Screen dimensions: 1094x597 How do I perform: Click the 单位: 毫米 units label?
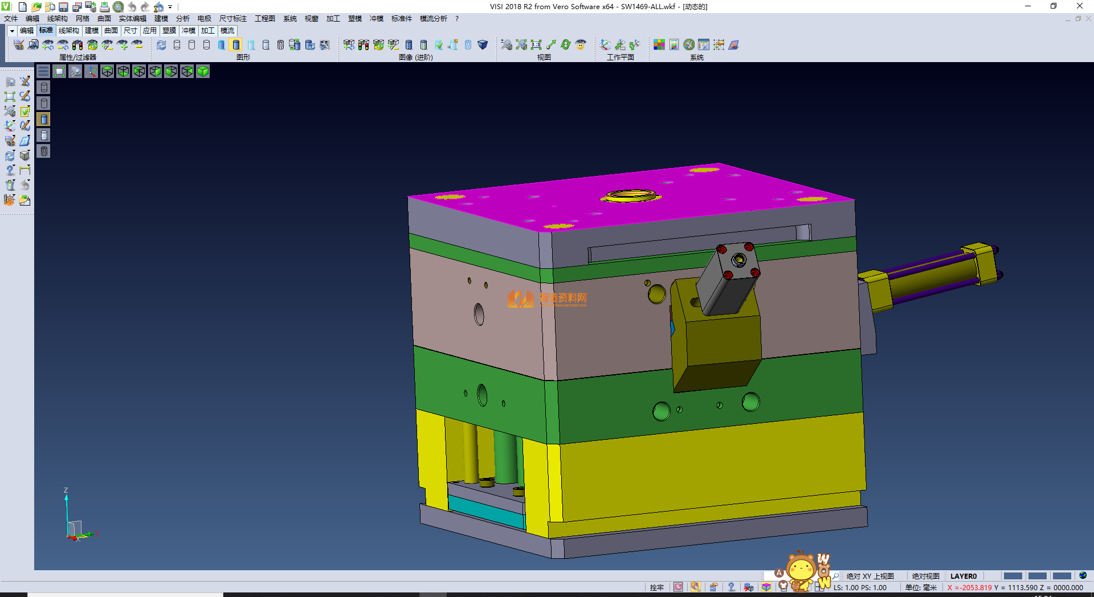(x=921, y=587)
